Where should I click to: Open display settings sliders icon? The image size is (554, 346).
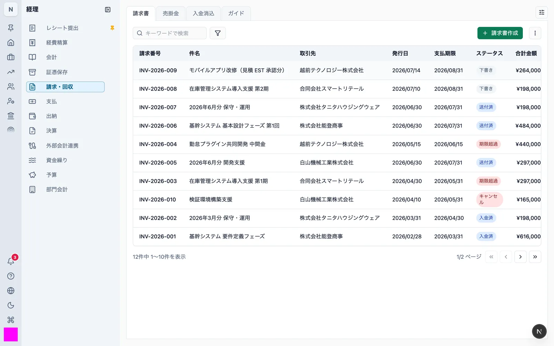click(x=542, y=12)
